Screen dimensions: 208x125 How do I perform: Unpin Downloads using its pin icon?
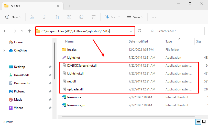50,75
